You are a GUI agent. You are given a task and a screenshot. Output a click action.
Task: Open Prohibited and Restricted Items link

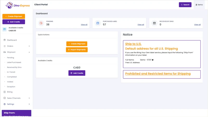click(x=158, y=74)
